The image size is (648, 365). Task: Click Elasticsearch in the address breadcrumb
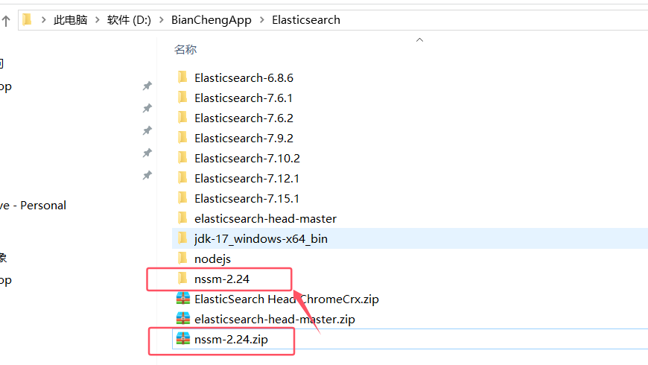(x=306, y=20)
